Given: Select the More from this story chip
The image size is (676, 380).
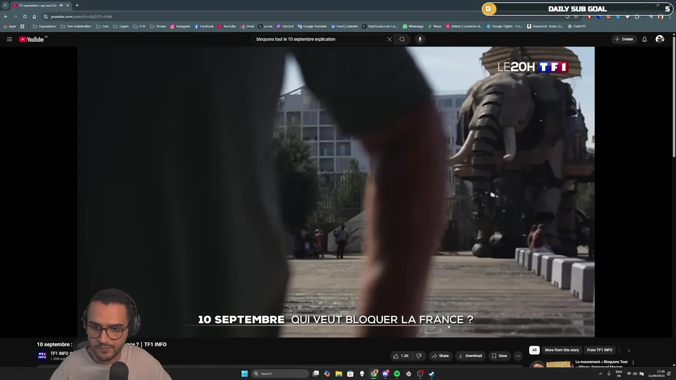Looking at the screenshot, I should 562,350.
